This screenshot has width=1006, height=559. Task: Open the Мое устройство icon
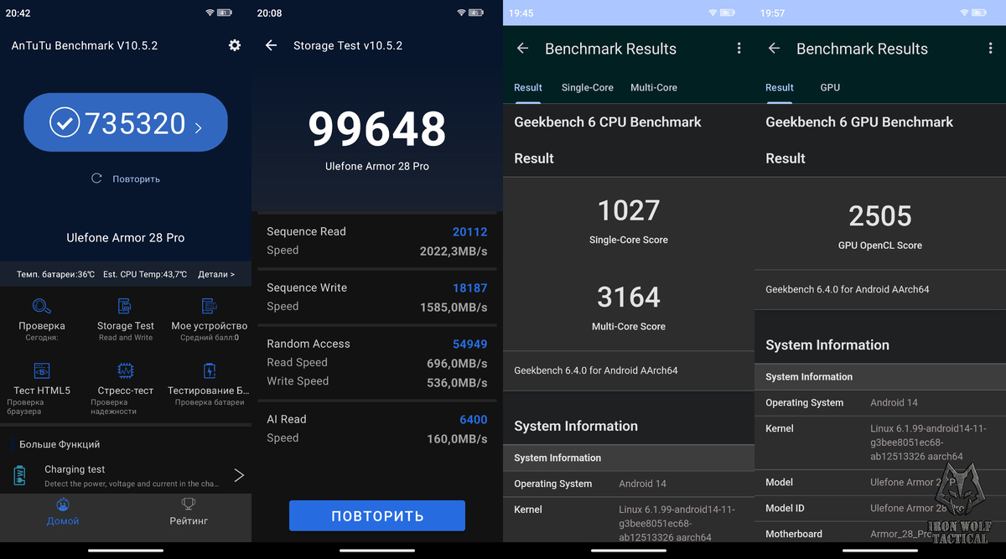click(x=210, y=306)
